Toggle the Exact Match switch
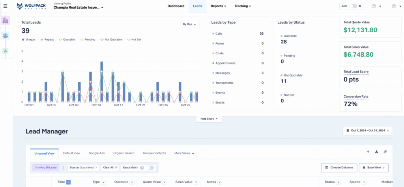The image size is (404, 187). pyautogui.click(x=150, y=168)
